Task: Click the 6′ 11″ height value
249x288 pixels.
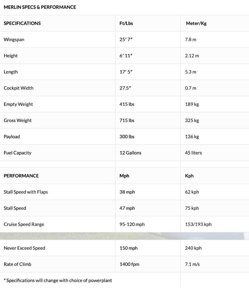Action: (126, 56)
